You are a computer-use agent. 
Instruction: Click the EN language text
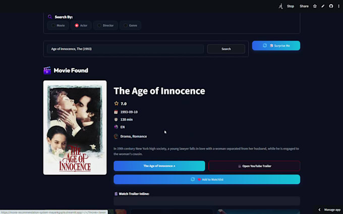click(x=123, y=127)
